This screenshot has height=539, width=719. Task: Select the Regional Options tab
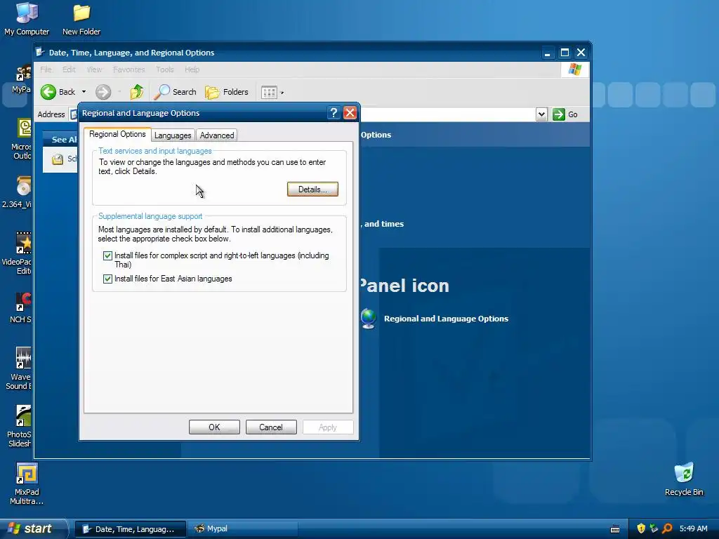point(117,134)
